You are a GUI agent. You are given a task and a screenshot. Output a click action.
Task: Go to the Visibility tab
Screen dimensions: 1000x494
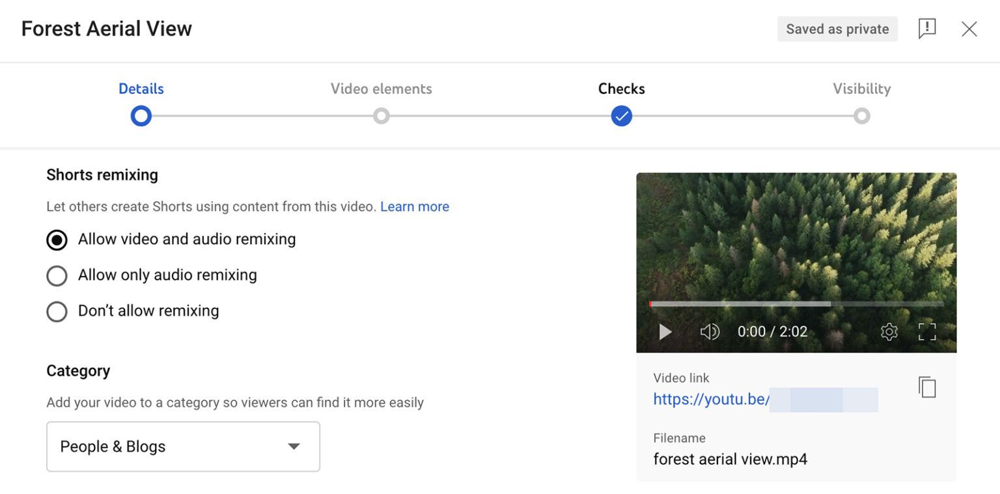pyautogui.click(x=861, y=89)
